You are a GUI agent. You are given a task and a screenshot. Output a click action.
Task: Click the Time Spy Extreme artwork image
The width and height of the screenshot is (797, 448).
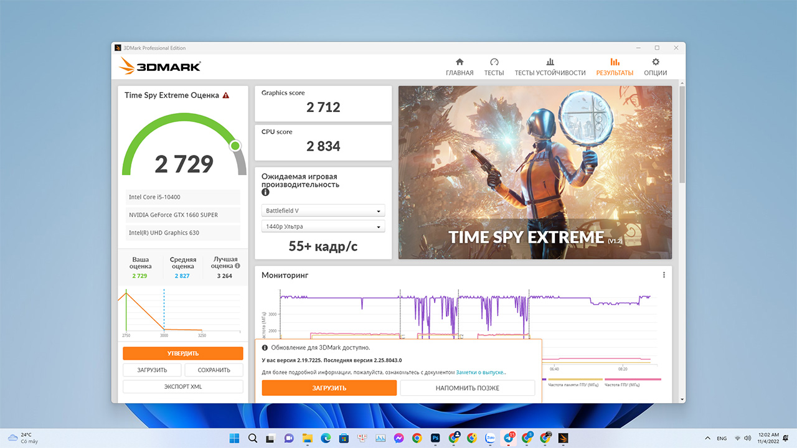coord(535,172)
